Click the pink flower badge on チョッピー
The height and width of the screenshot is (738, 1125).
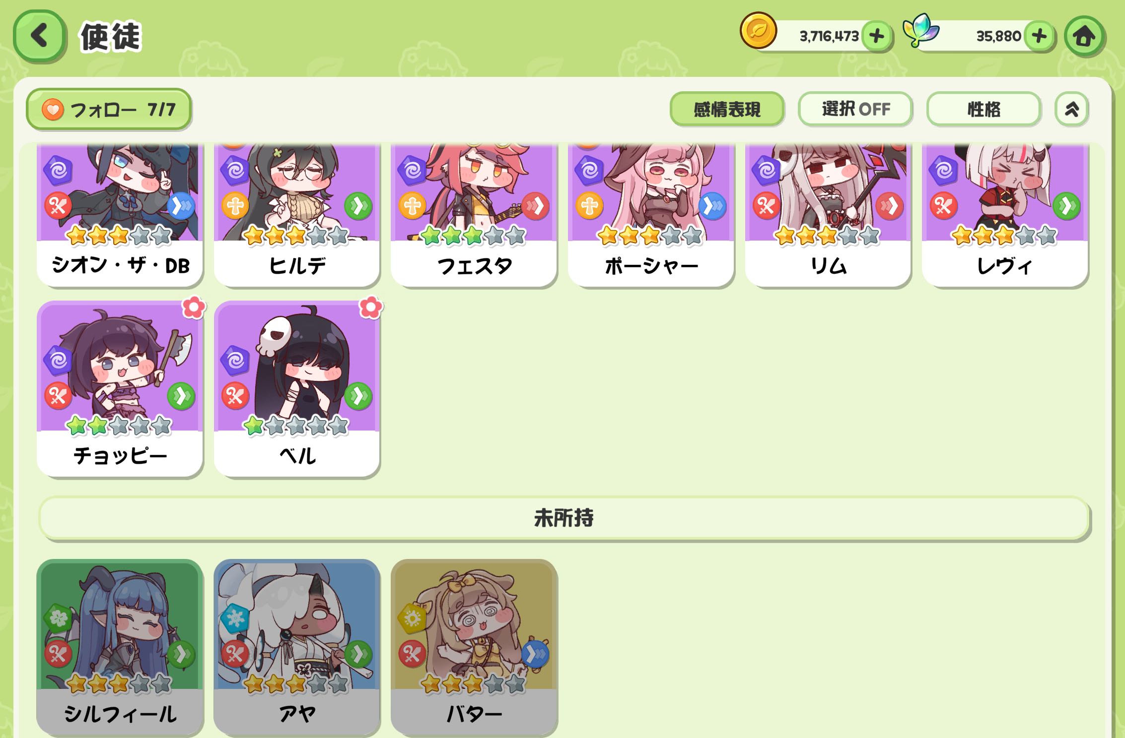point(194,307)
